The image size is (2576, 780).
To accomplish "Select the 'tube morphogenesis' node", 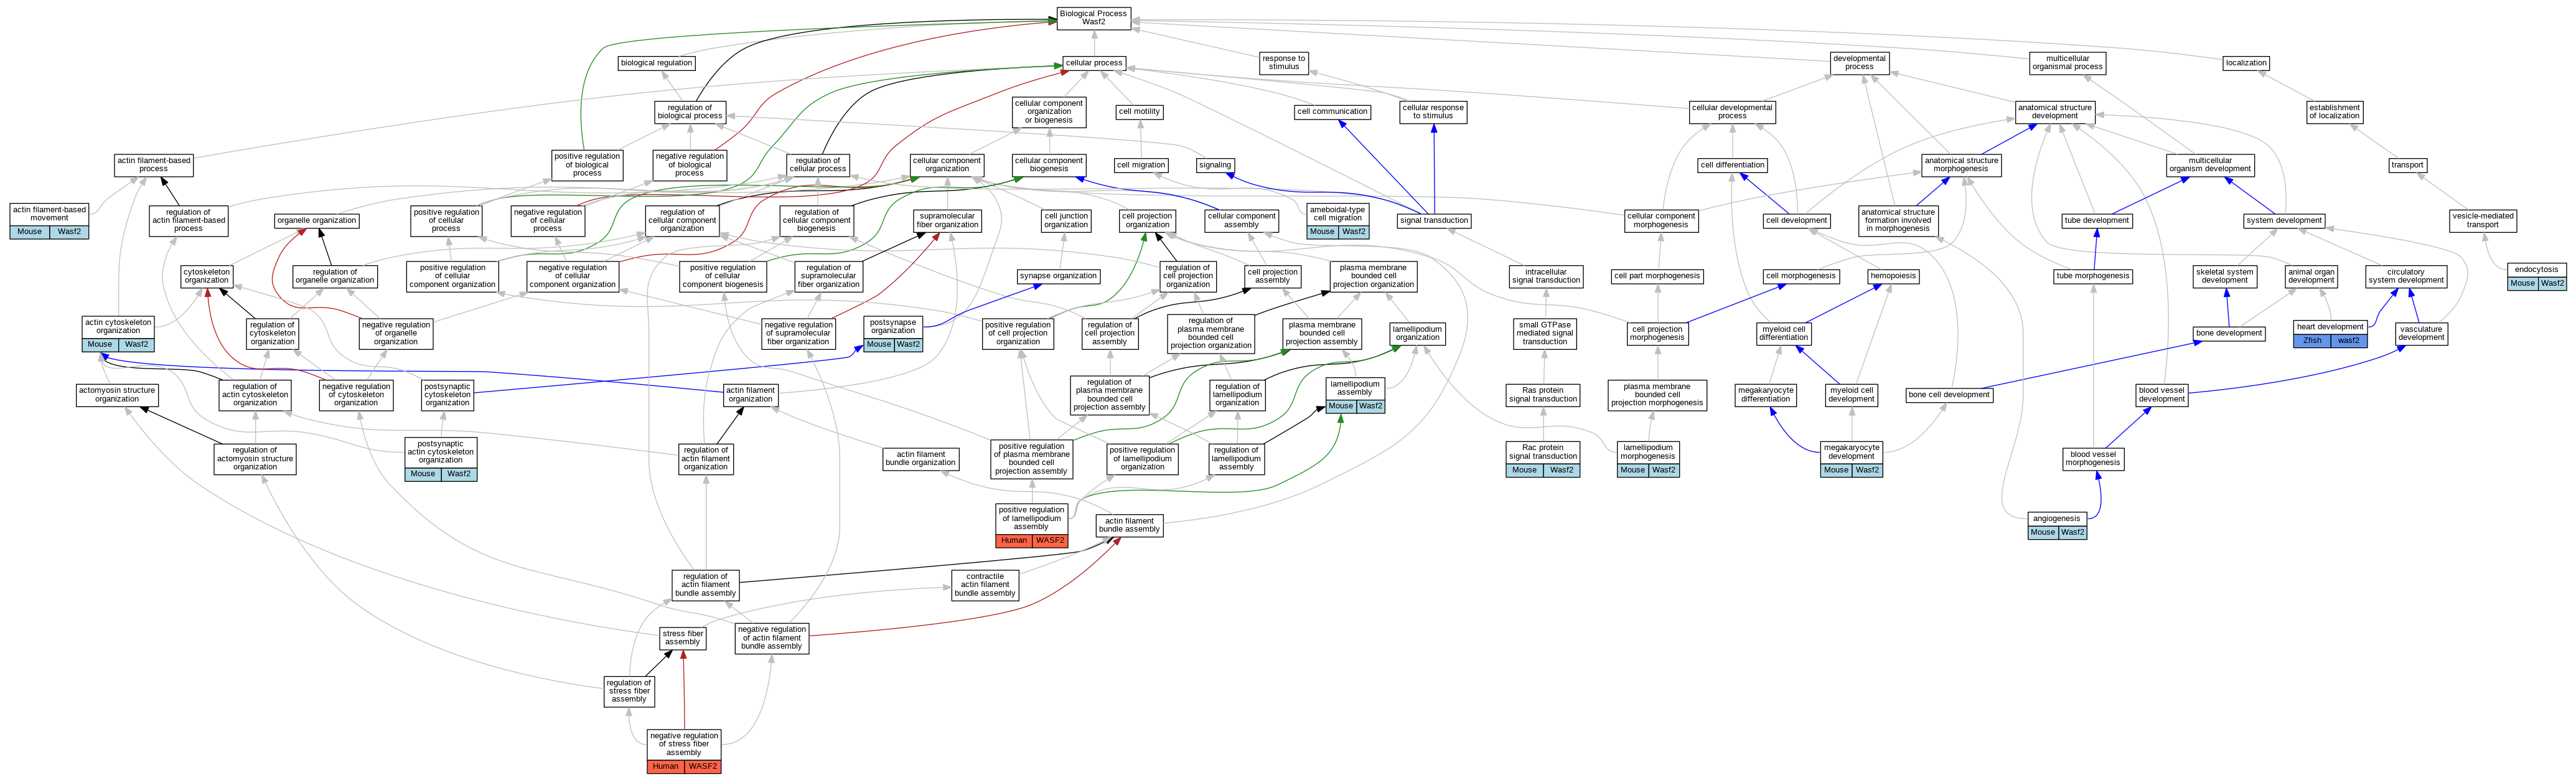I will point(2092,276).
